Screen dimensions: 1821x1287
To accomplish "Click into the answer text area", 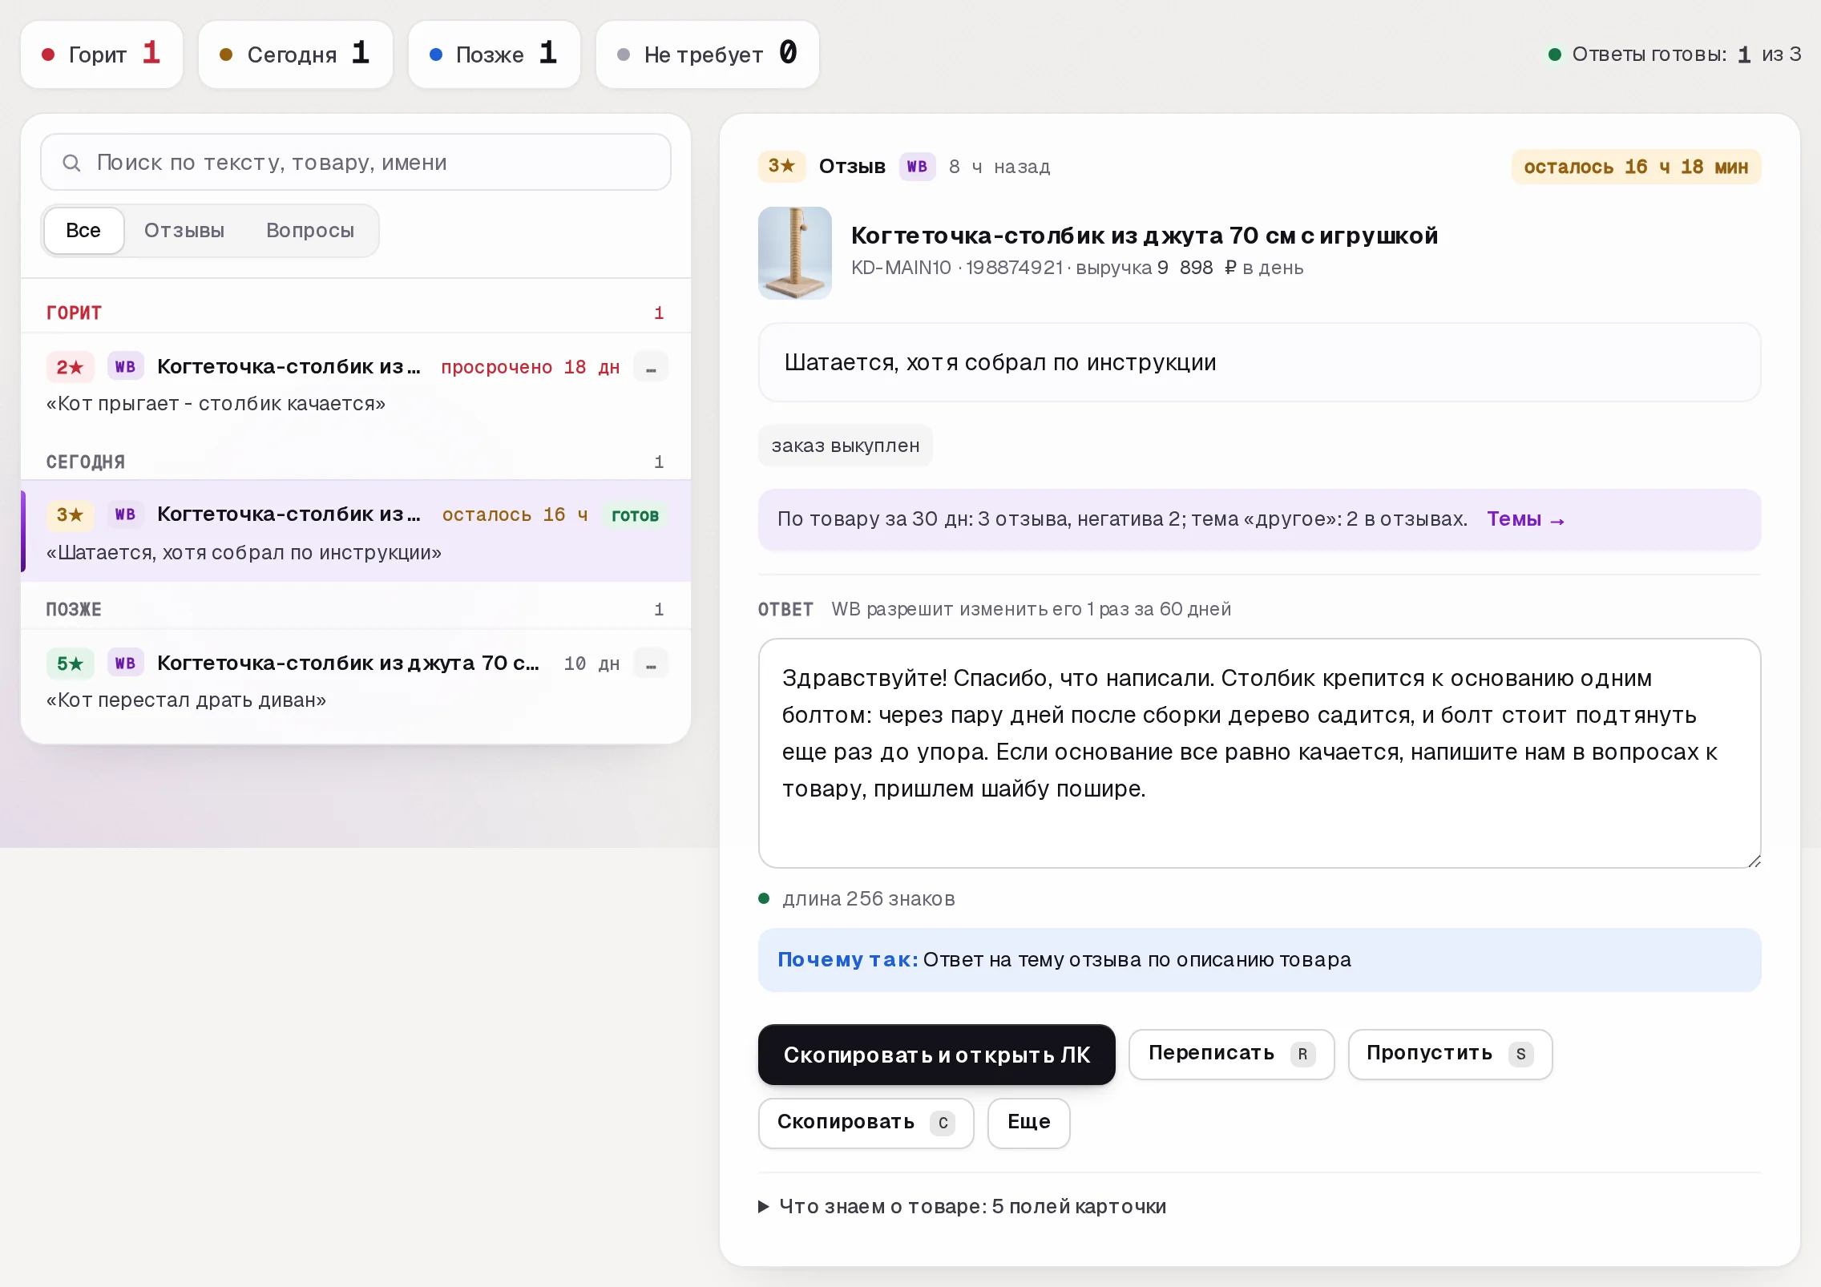I will point(1259,753).
